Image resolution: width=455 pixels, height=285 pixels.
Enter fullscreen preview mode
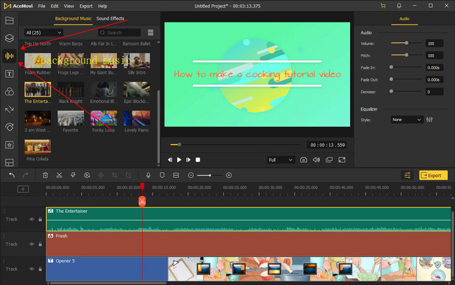point(342,160)
